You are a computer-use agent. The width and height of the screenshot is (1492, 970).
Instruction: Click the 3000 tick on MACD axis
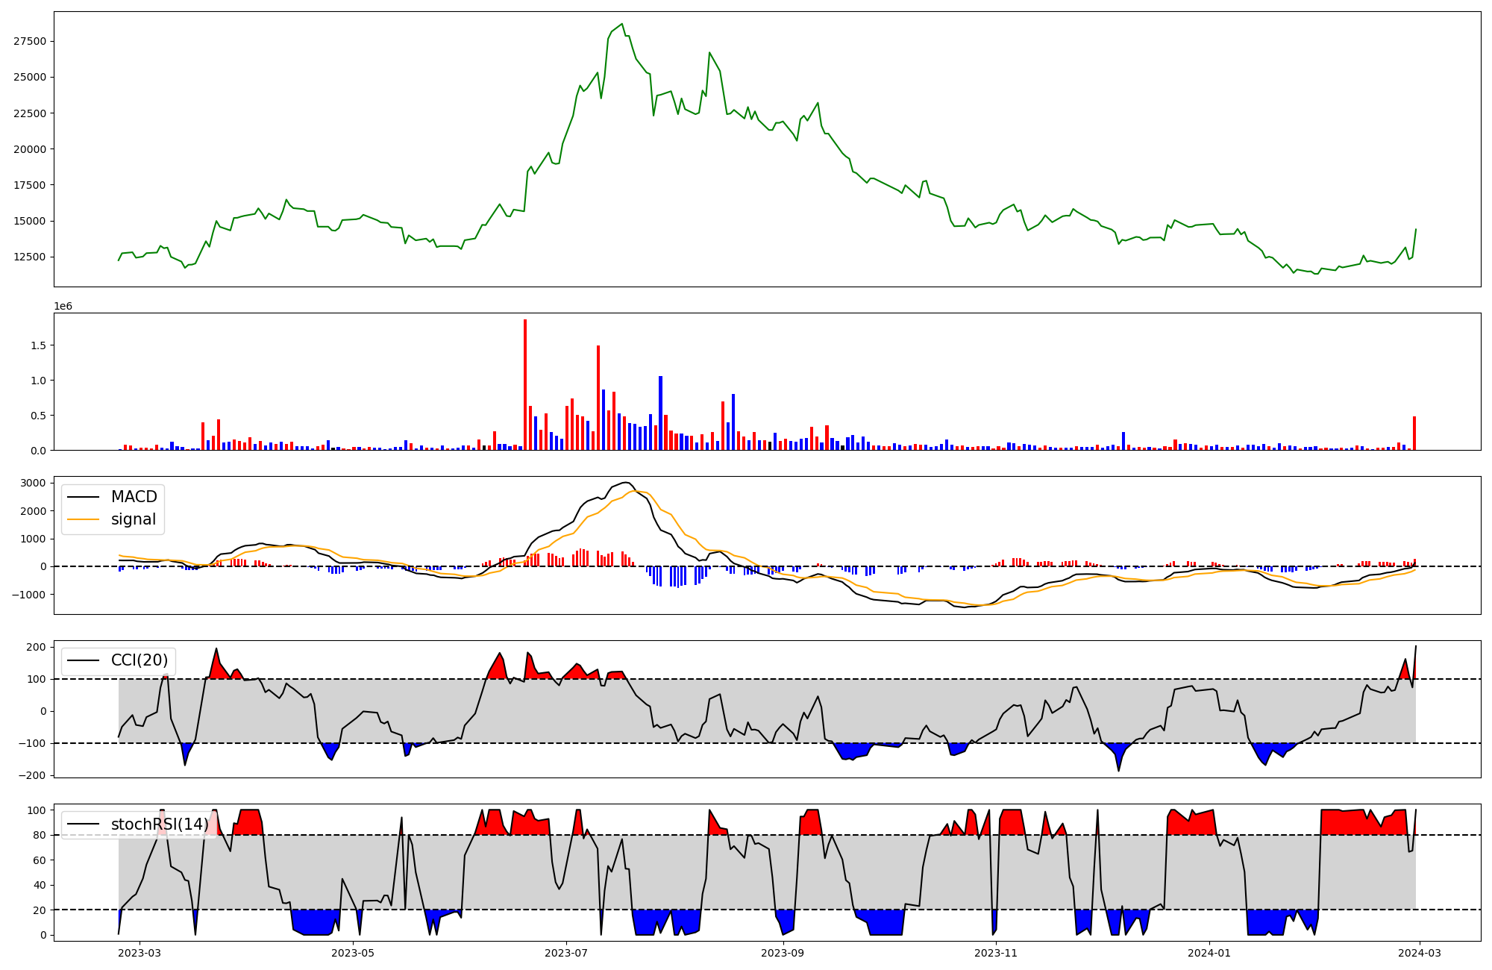[33, 483]
